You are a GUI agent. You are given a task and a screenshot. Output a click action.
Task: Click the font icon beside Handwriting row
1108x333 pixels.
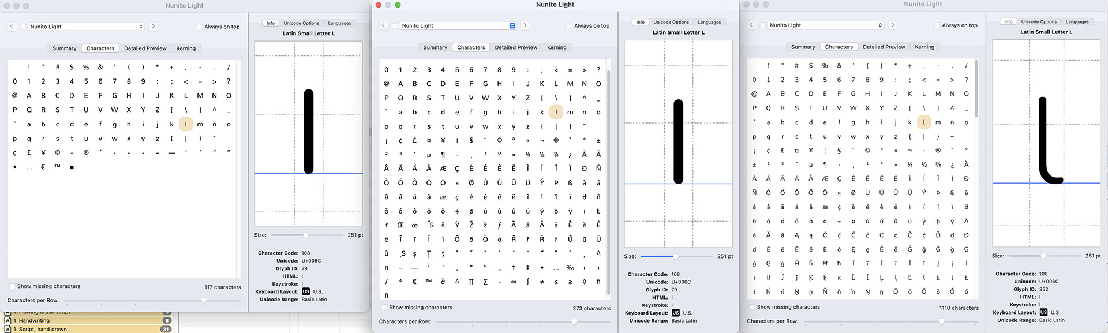click(8, 320)
